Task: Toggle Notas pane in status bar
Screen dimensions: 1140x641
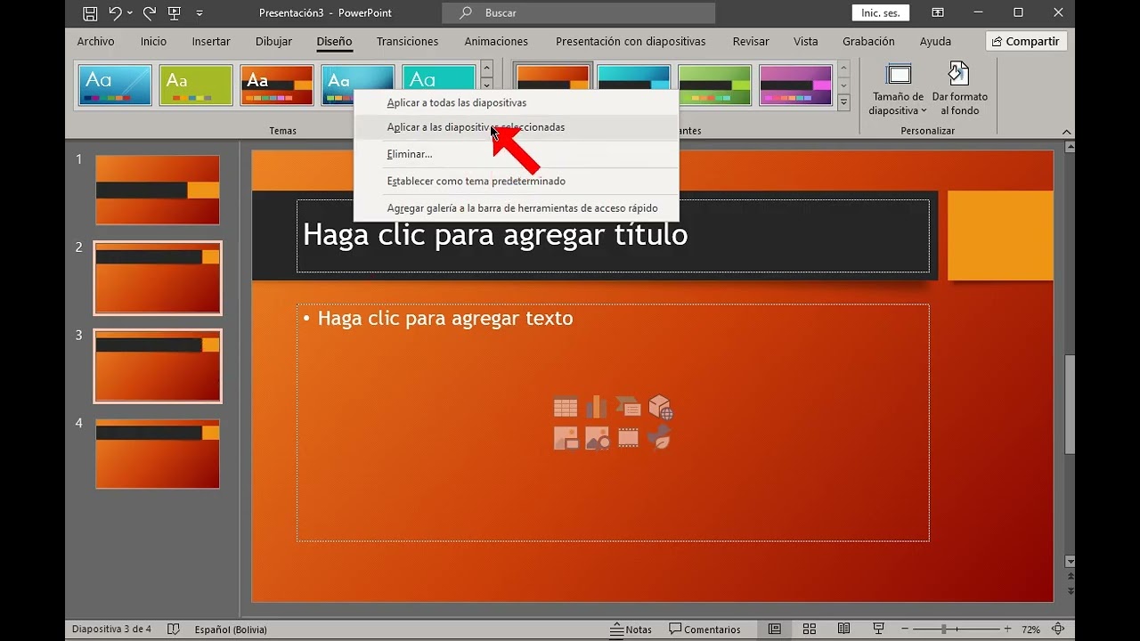Action: click(631, 629)
